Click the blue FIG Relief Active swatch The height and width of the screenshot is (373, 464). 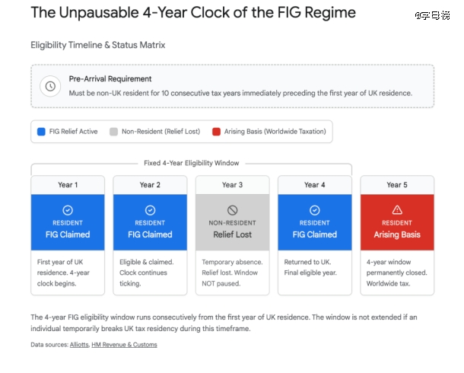41,132
